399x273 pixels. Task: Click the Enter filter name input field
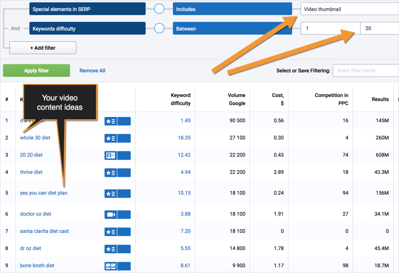(x=365, y=70)
